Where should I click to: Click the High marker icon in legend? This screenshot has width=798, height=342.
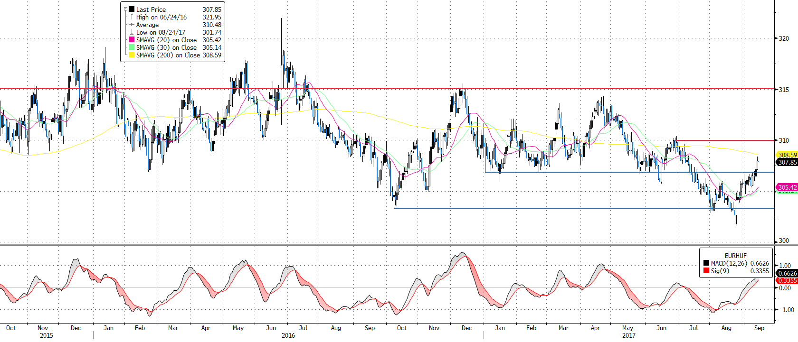132,17
